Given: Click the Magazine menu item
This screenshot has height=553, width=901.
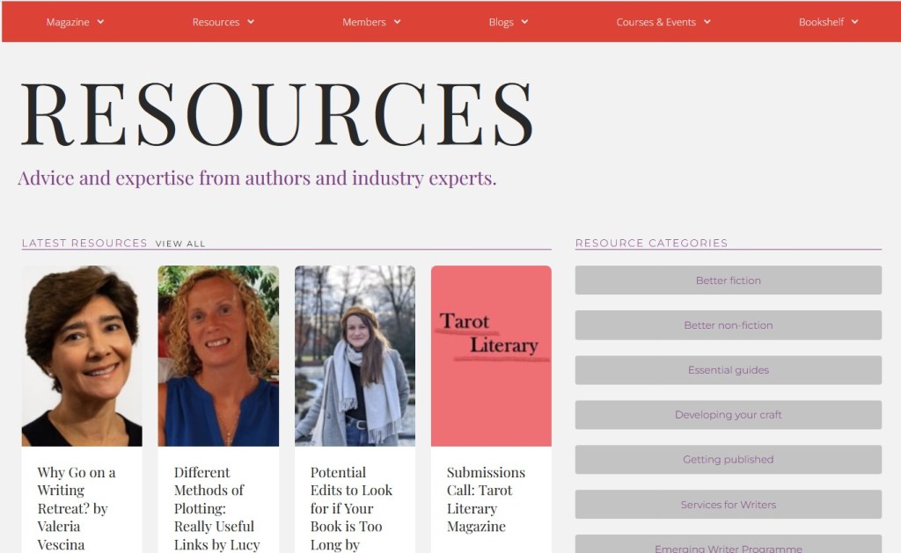Looking at the screenshot, I should 68,22.
